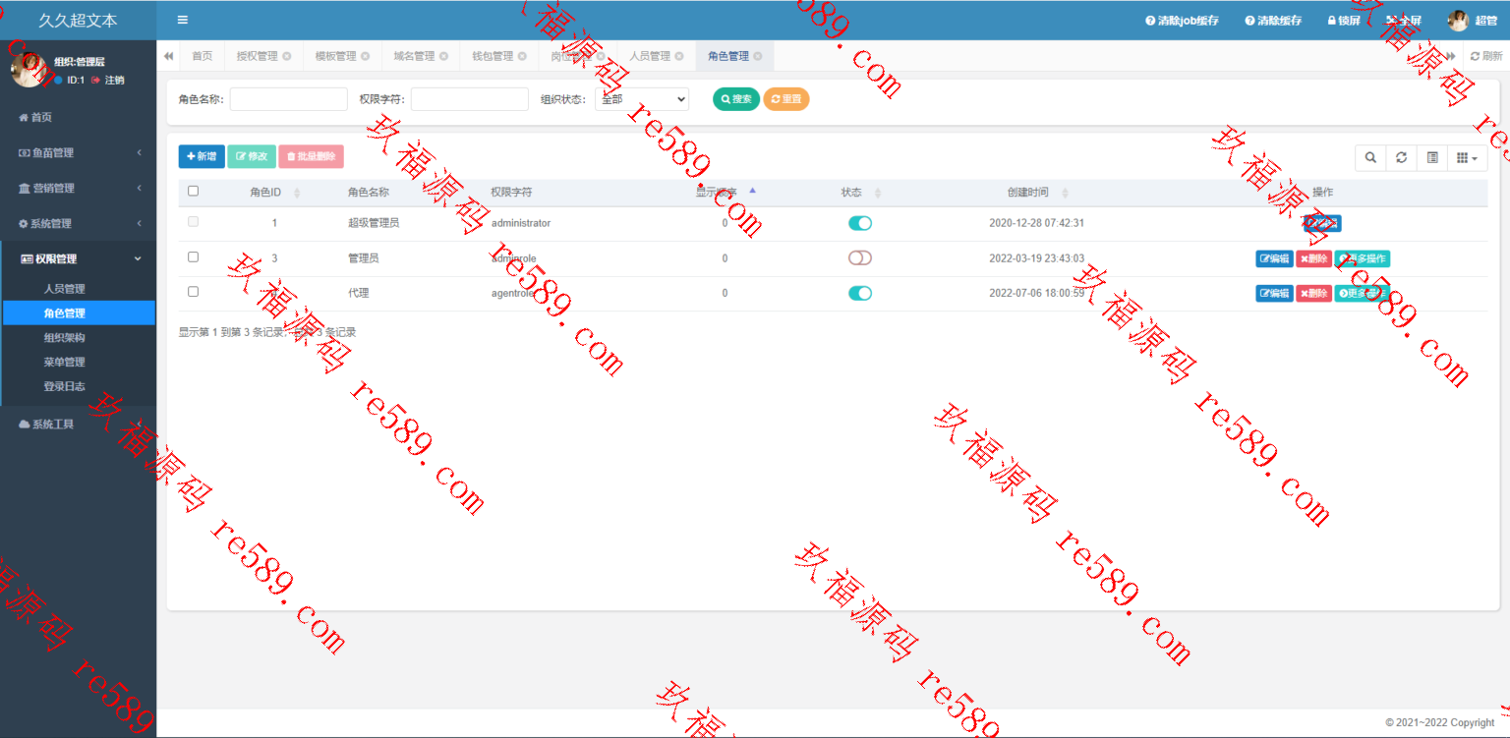Screen dimensions: 1510x738
Task: Click 编辑 for 超级管理员 row
Action: 1322,223
